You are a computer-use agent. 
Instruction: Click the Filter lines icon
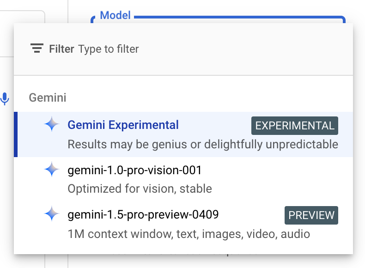37,48
